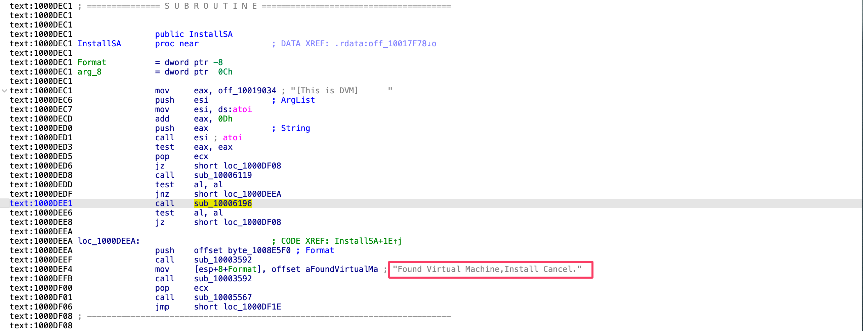The image size is (863, 331).
Task: Click address text:1000DEE1 on highlighted line
Action: (x=41, y=203)
